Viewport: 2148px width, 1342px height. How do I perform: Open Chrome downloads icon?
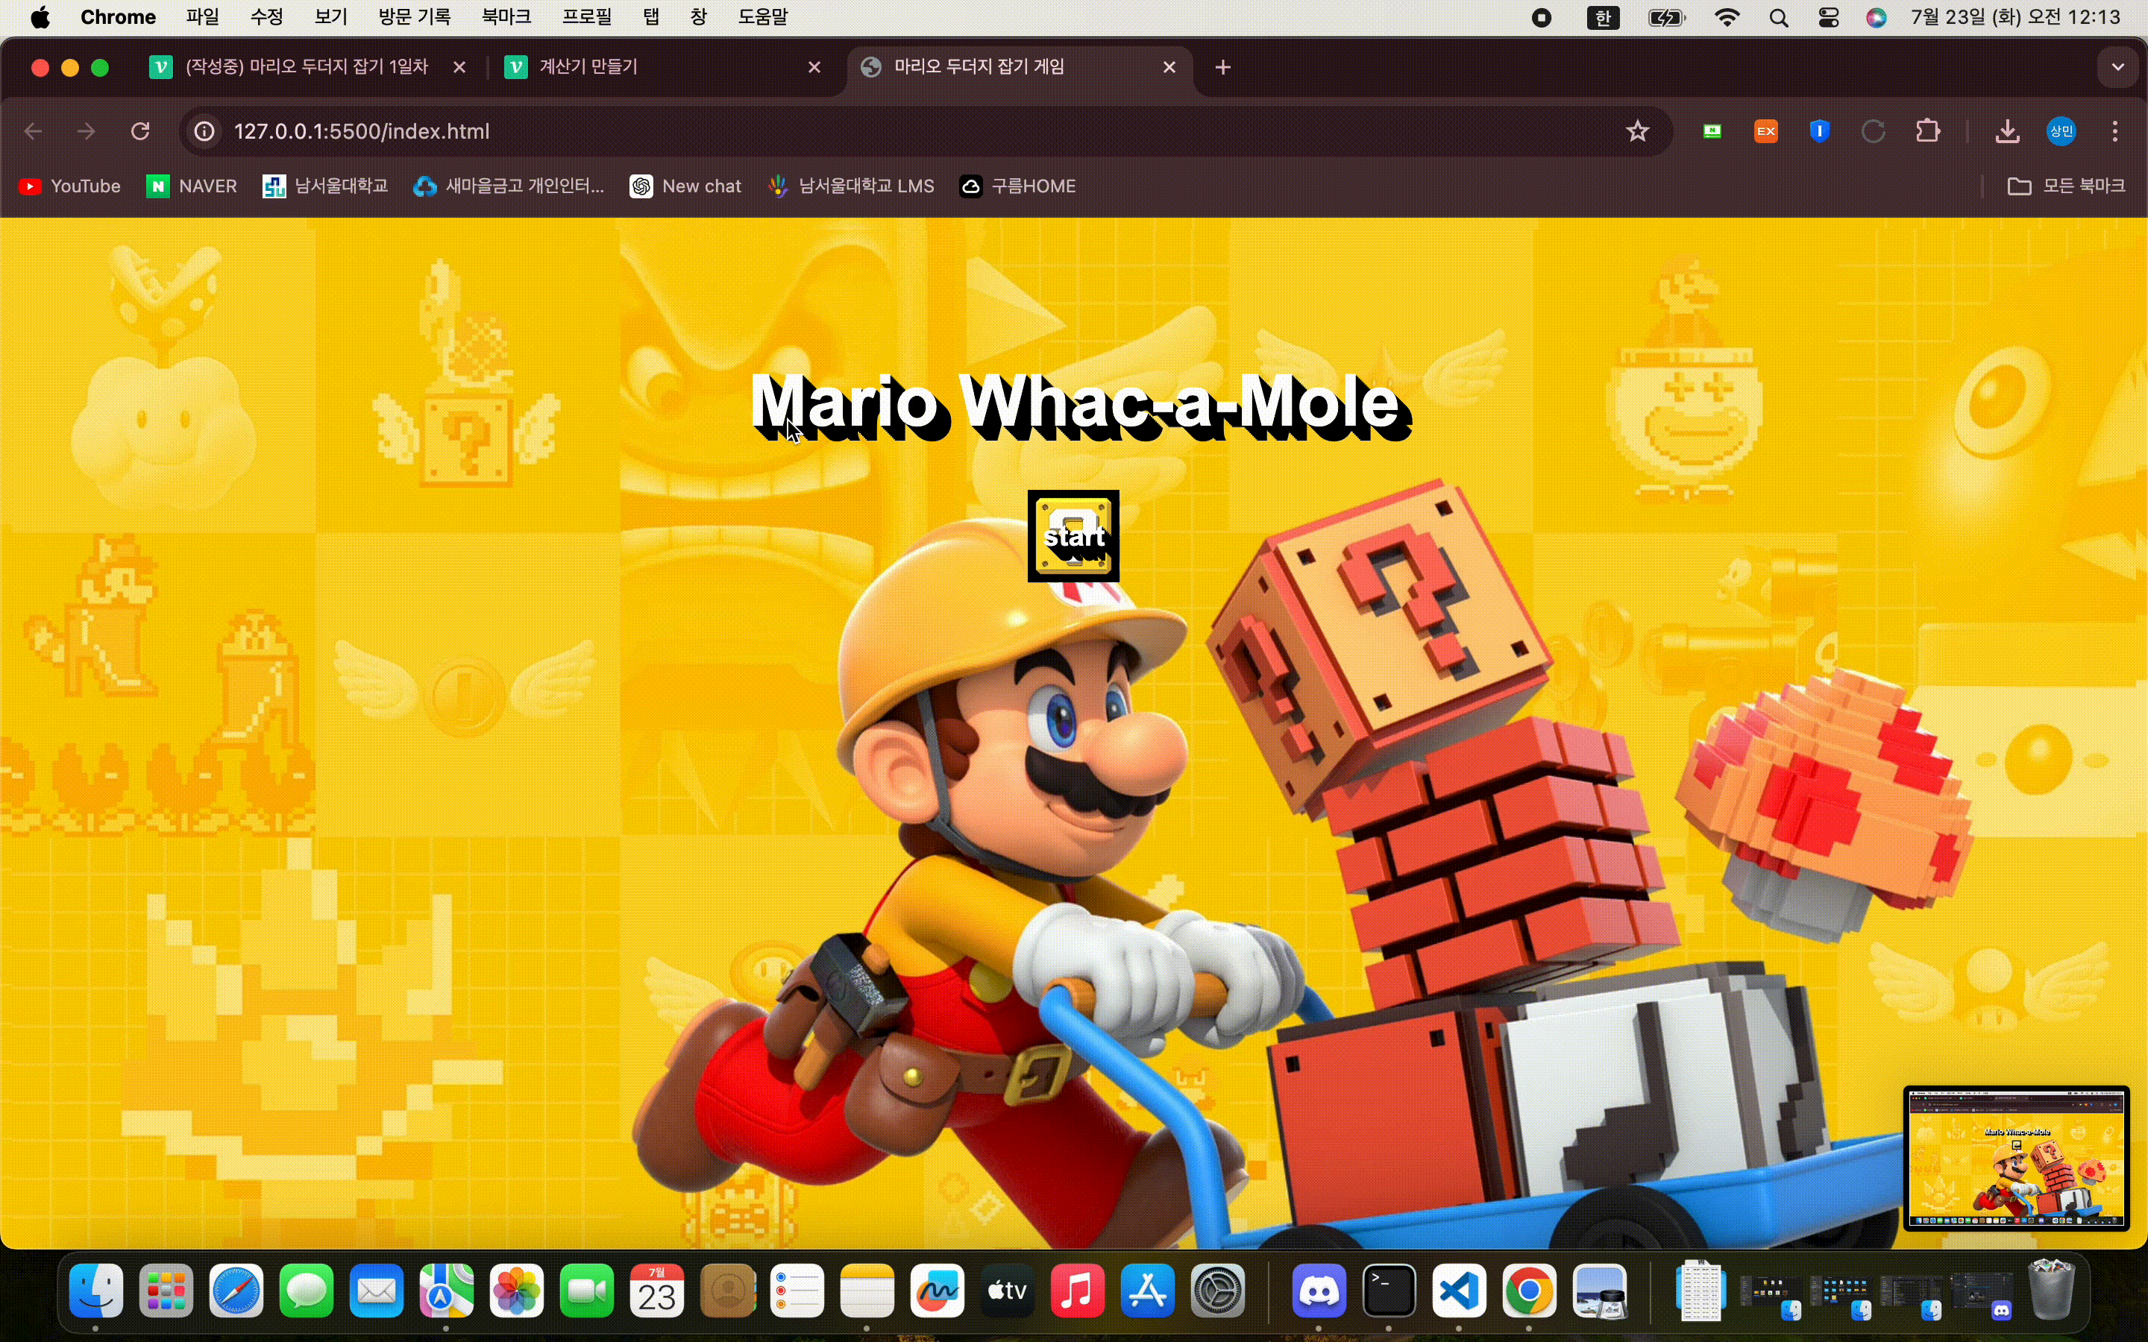pyautogui.click(x=2007, y=131)
